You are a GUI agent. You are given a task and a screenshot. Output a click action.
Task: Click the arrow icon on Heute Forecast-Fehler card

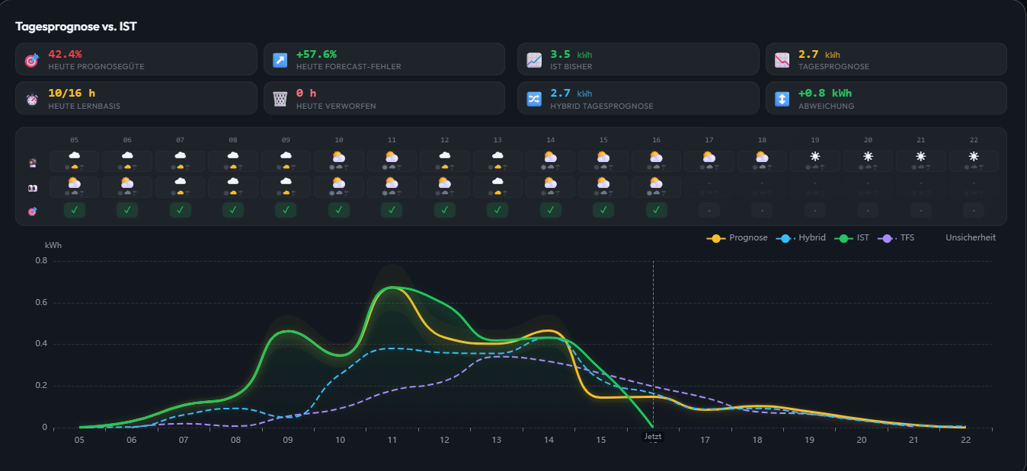tap(280, 59)
